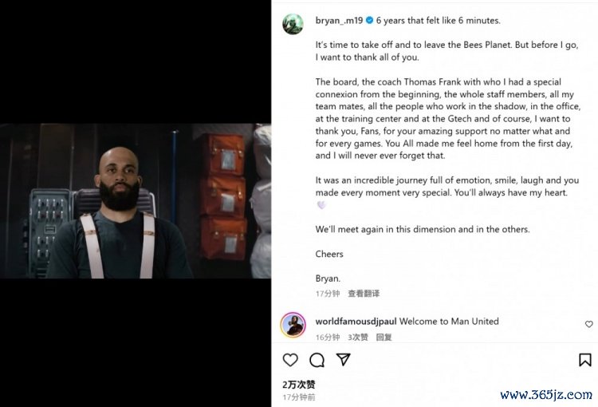Save post with bookmark icon
This screenshot has width=598, height=407.
(x=585, y=360)
